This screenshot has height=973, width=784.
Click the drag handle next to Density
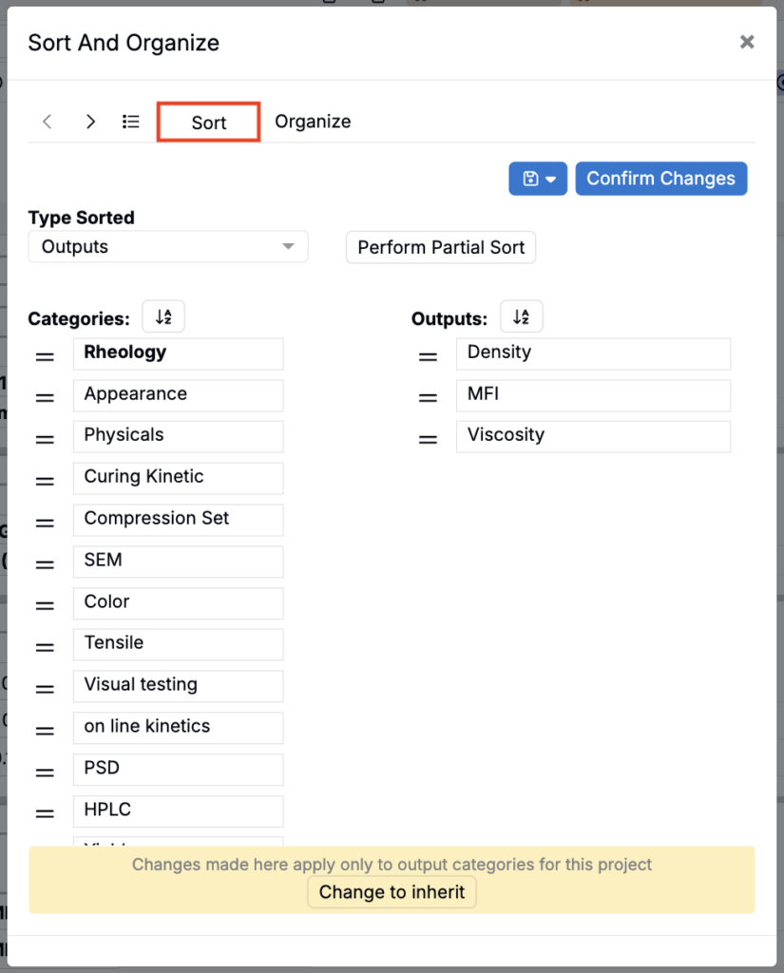(428, 357)
